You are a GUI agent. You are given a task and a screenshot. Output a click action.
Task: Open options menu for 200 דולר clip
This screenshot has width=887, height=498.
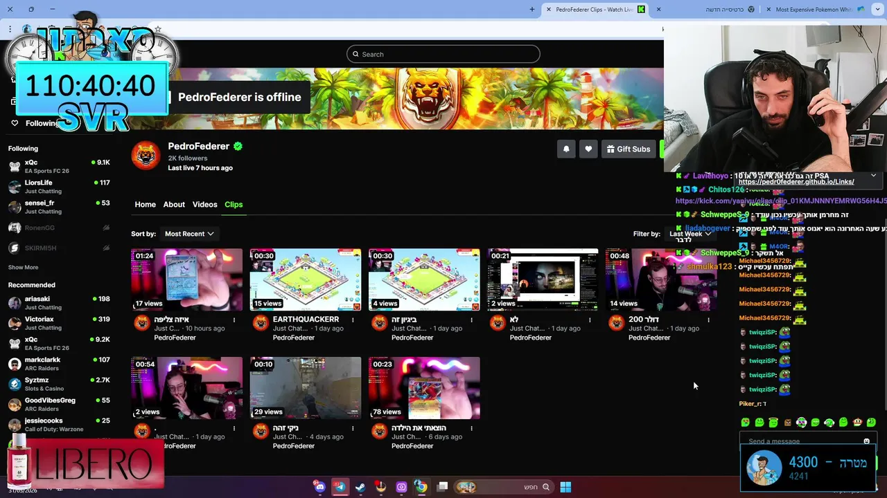708,320
